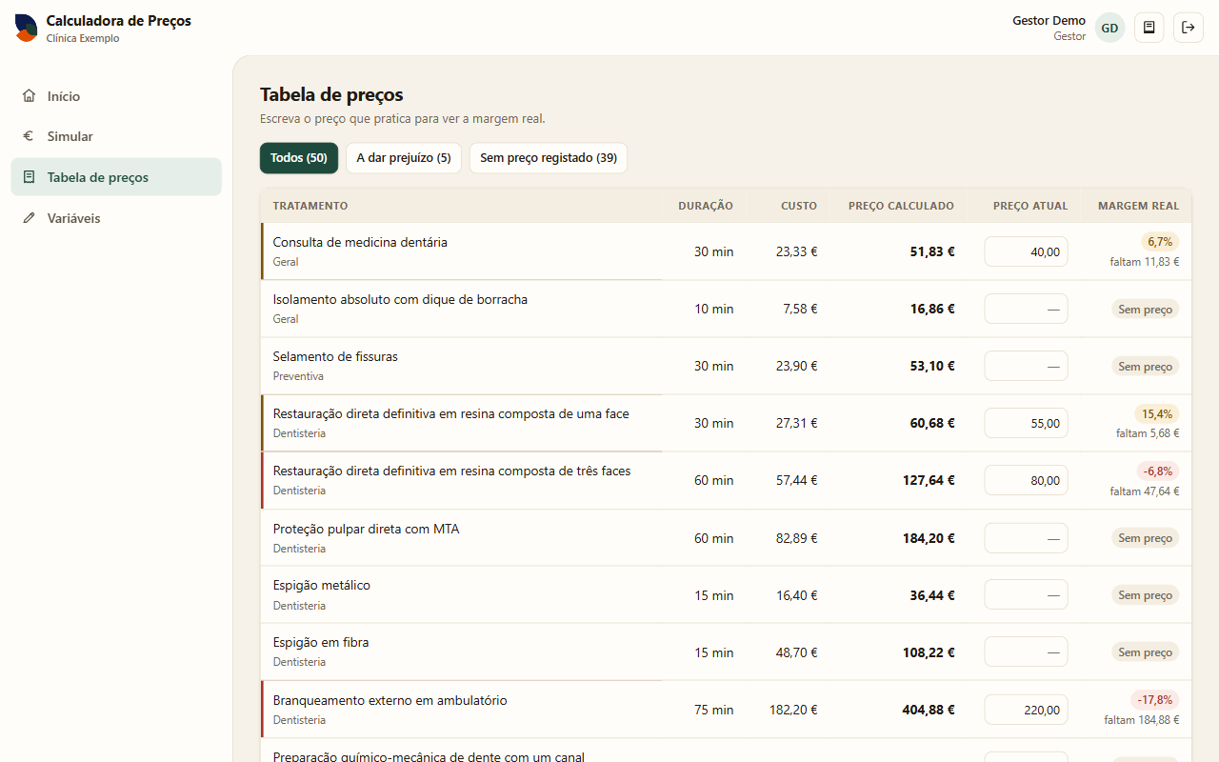1219x762 pixels.
Task: Click the document icon beside Tabela de preços
Action: click(x=29, y=177)
